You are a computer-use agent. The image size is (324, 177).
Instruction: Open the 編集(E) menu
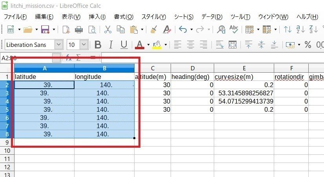[44, 17]
